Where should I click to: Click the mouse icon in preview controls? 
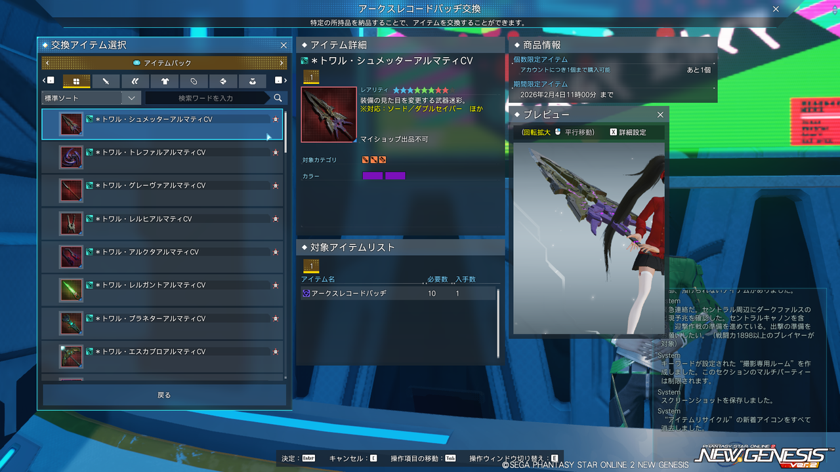(x=558, y=132)
